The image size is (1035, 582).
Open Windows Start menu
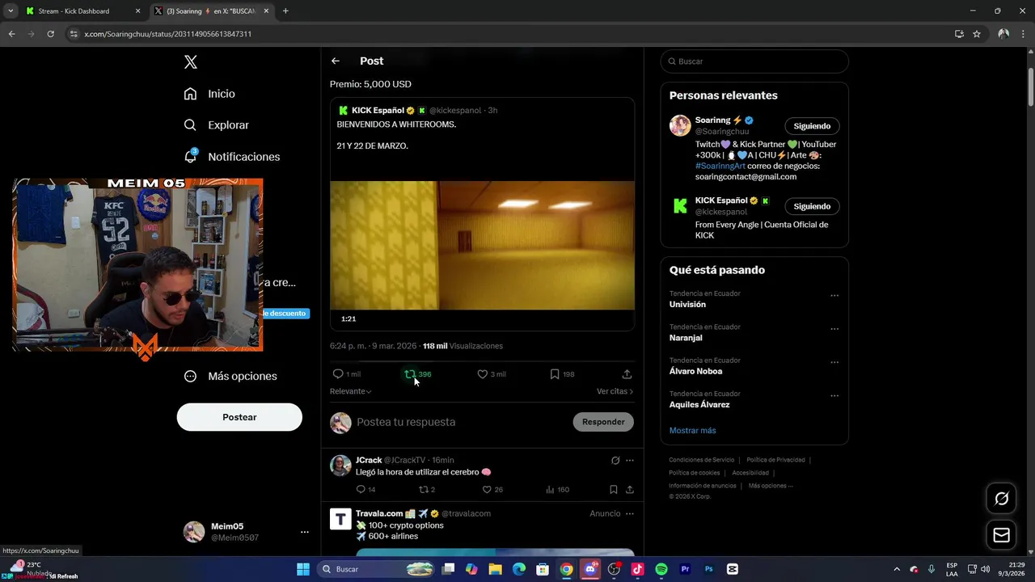(303, 569)
